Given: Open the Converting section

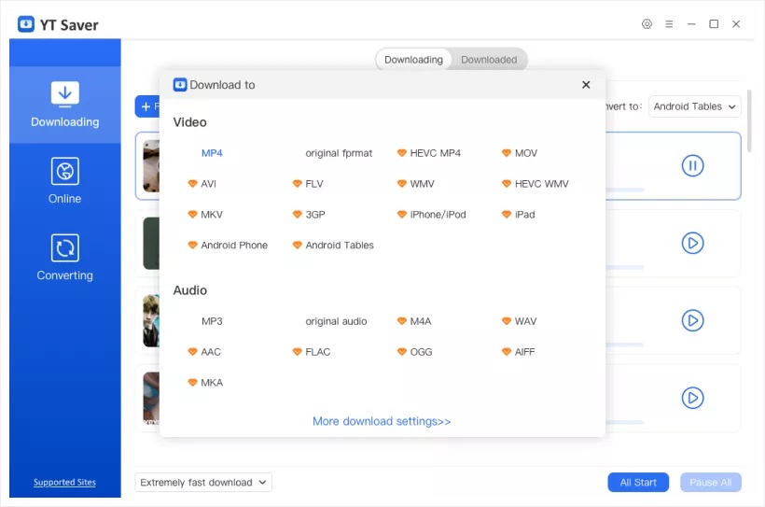Looking at the screenshot, I should (65, 258).
